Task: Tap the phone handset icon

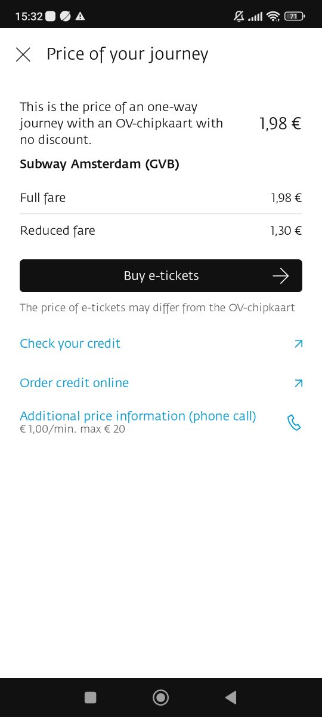Action: point(295,423)
